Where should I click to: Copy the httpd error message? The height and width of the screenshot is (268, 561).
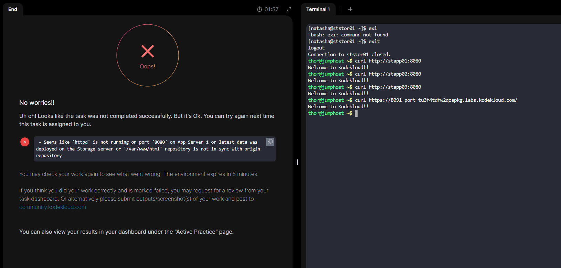point(270,142)
